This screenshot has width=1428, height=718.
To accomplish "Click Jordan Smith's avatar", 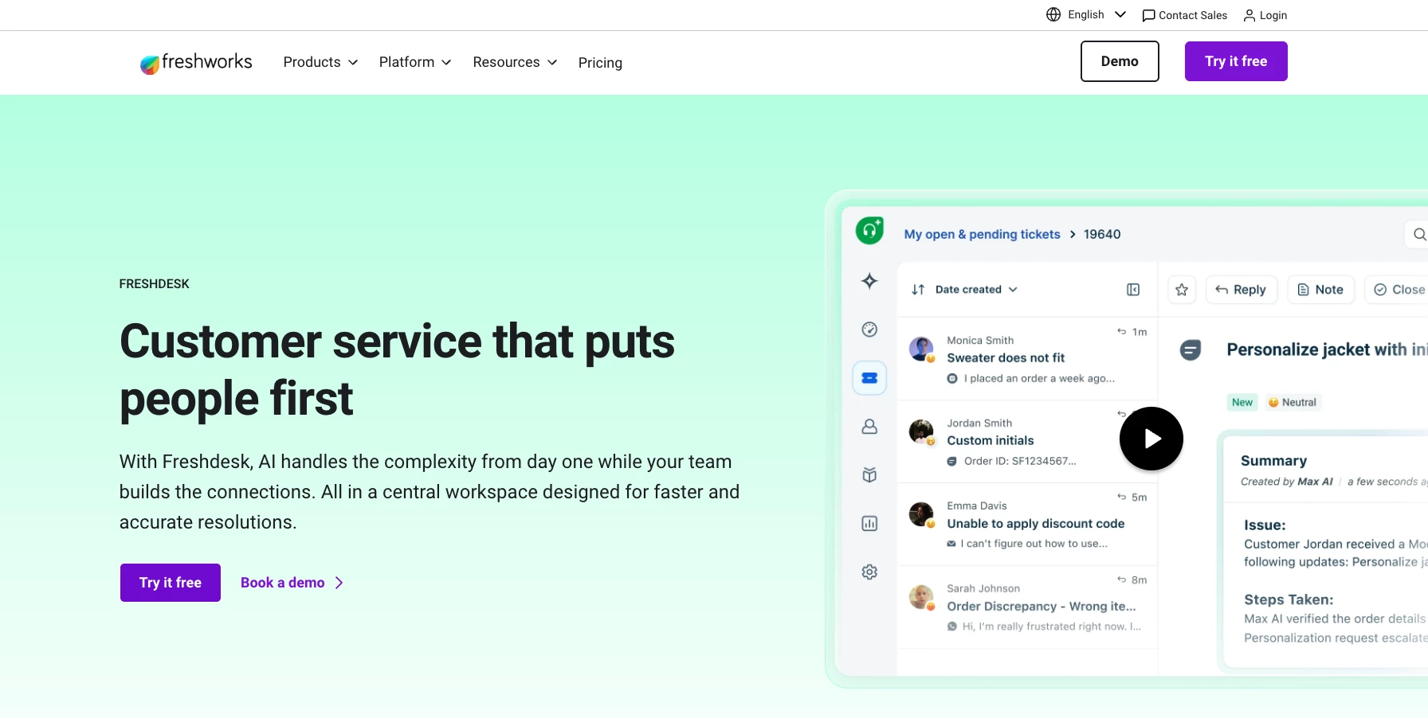I will tap(921, 431).
